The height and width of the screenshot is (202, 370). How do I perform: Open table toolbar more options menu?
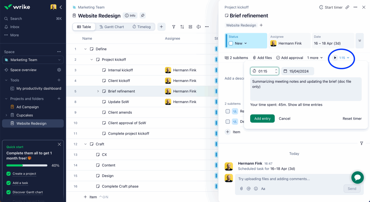tap(207, 27)
